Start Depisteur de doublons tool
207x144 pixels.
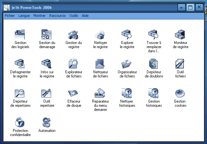(154, 64)
